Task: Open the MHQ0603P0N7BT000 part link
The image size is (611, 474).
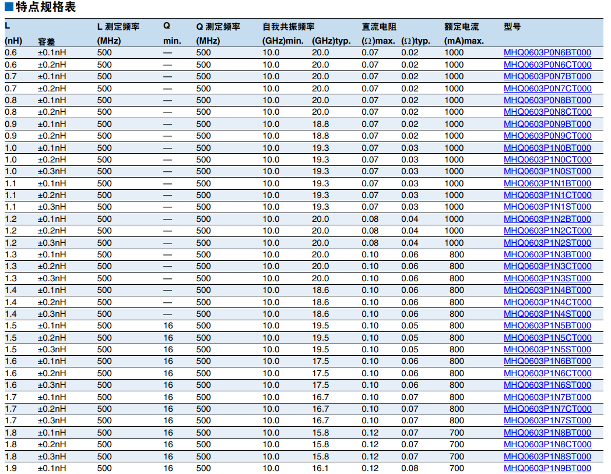Action: (547, 76)
